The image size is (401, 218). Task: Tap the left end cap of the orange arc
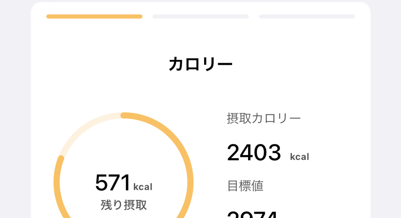pos(61,159)
